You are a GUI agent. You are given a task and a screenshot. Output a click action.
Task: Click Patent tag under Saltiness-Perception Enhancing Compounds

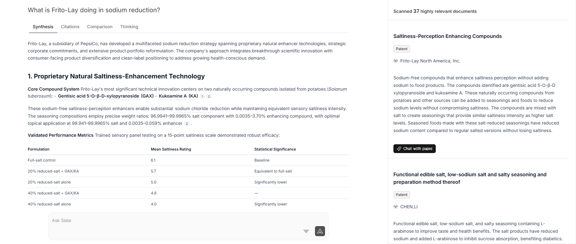point(402,49)
